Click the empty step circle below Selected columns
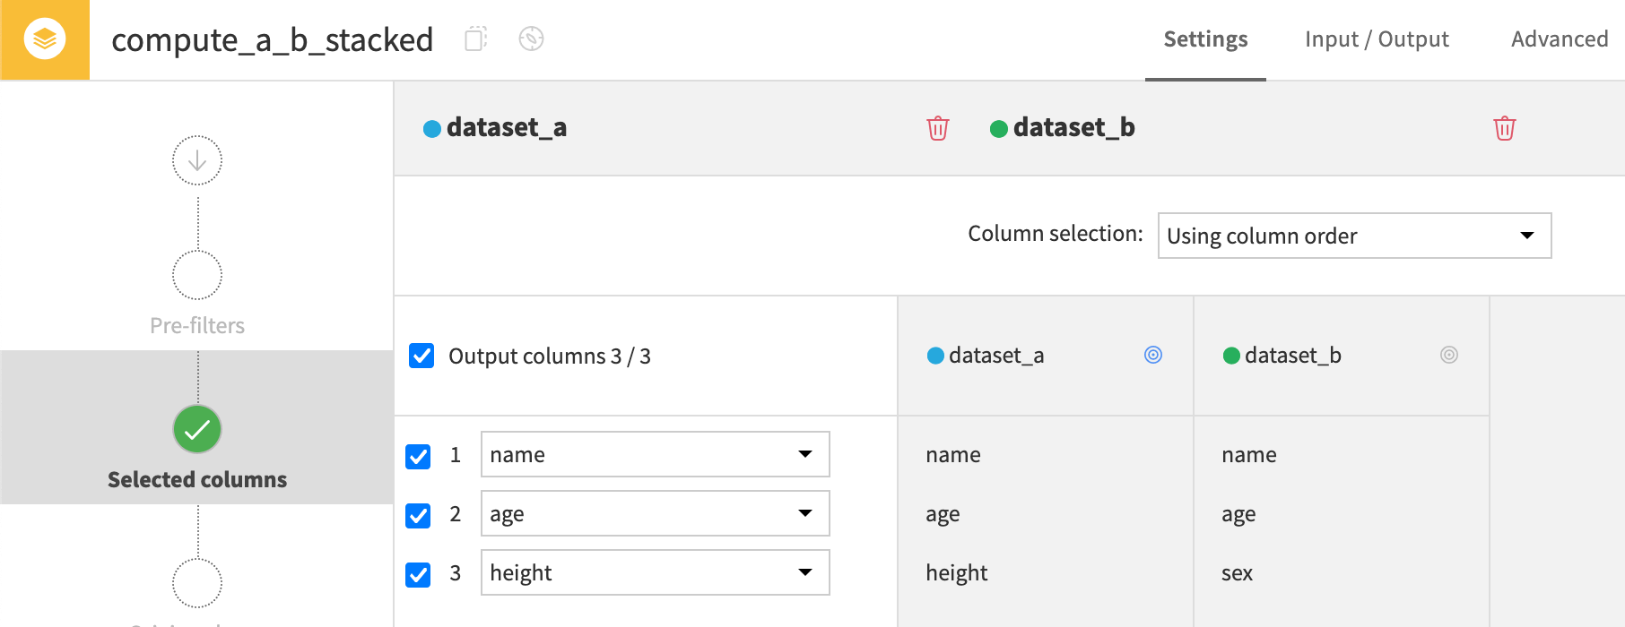Viewport: 1625px width, 627px height. tap(197, 583)
